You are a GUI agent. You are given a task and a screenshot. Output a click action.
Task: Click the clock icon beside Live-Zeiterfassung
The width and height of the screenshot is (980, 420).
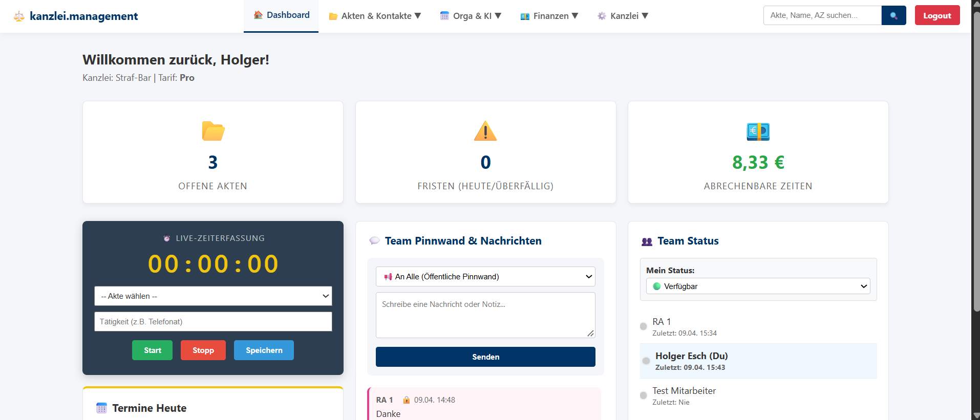pyautogui.click(x=166, y=238)
